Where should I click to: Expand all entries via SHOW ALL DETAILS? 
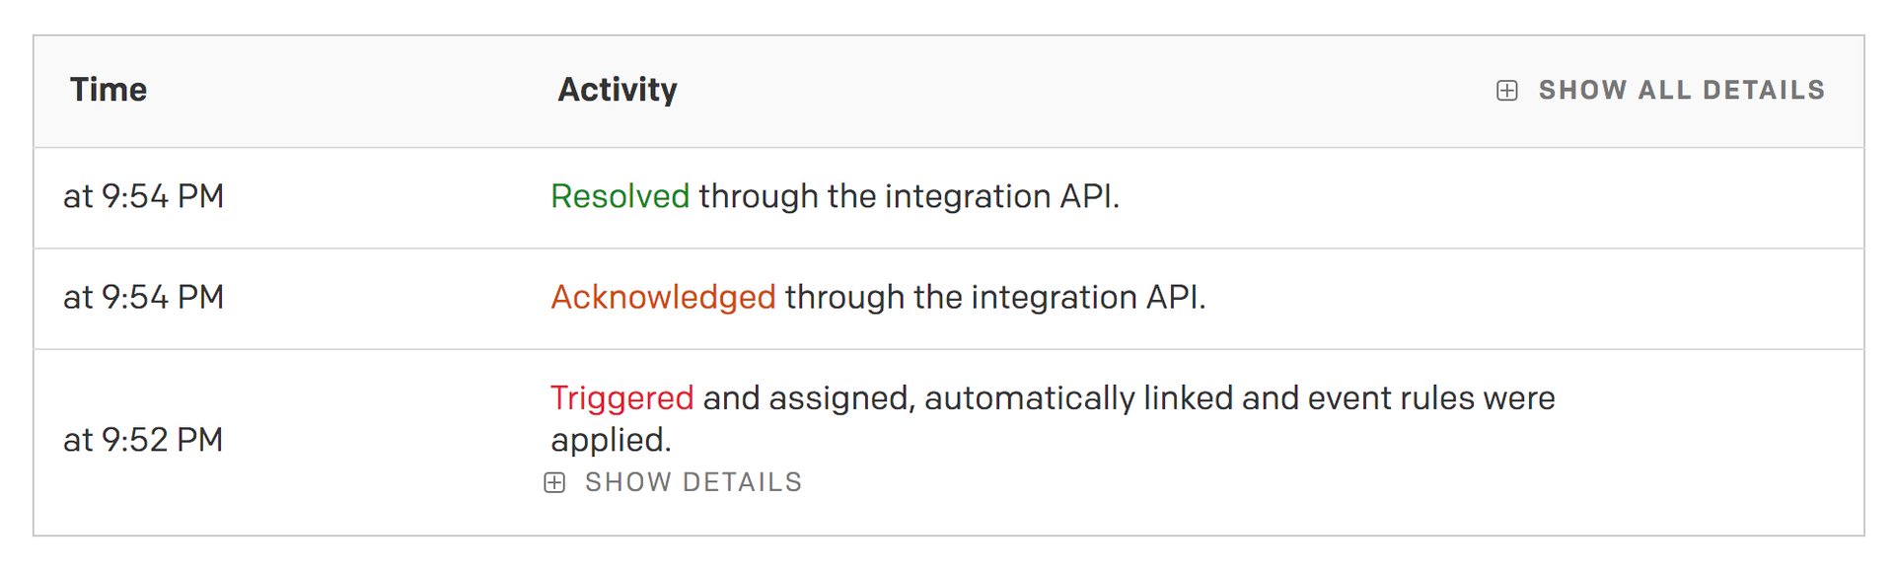pos(1681,91)
